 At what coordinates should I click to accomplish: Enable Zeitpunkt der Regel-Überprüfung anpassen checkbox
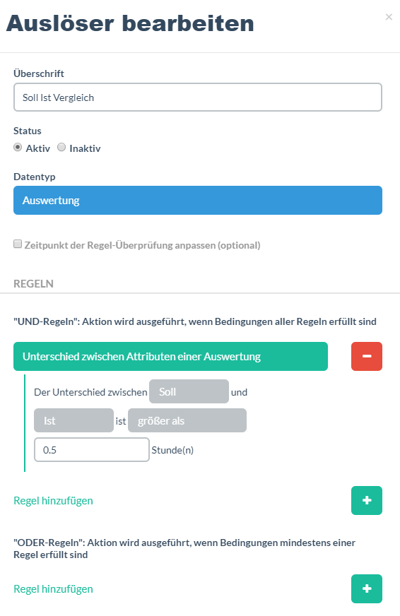18,244
